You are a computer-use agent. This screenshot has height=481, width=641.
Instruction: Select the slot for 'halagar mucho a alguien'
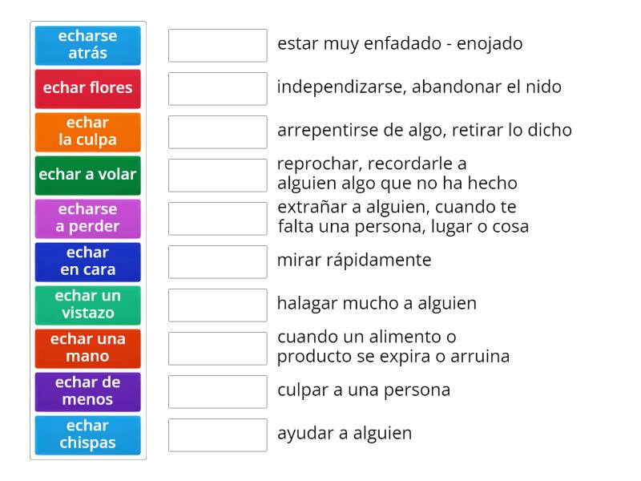[218, 305]
